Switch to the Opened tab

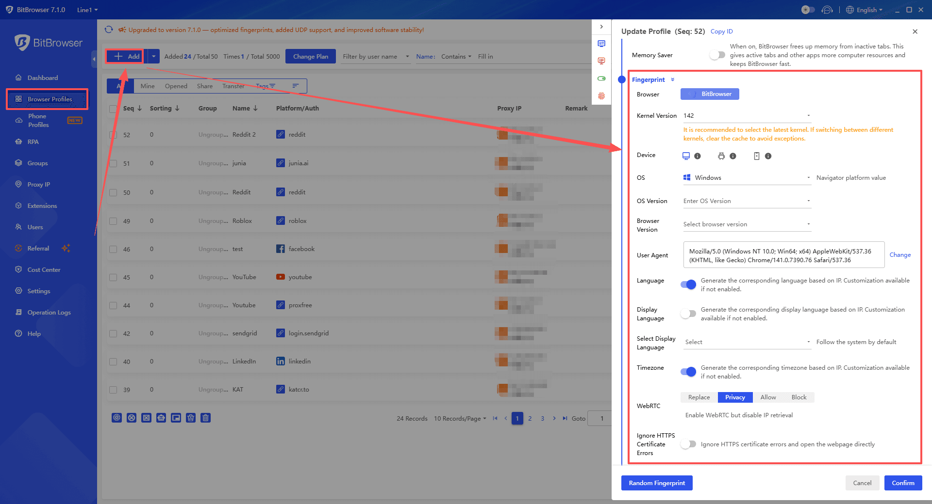click(176, 86)
